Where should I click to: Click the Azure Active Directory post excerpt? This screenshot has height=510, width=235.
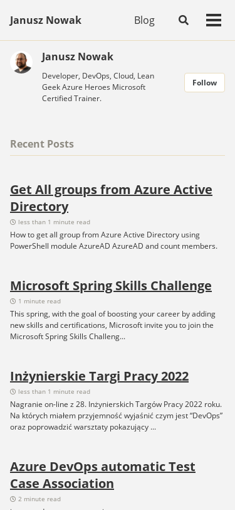[113, 241]
